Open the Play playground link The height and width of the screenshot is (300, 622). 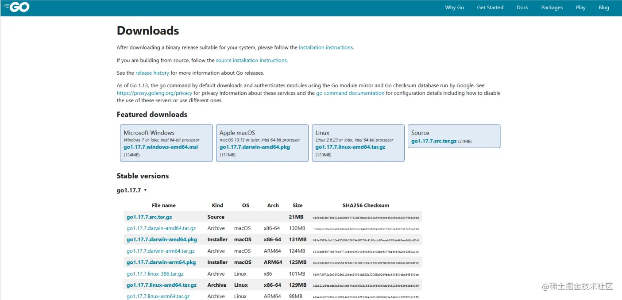(x=581, y=8)
